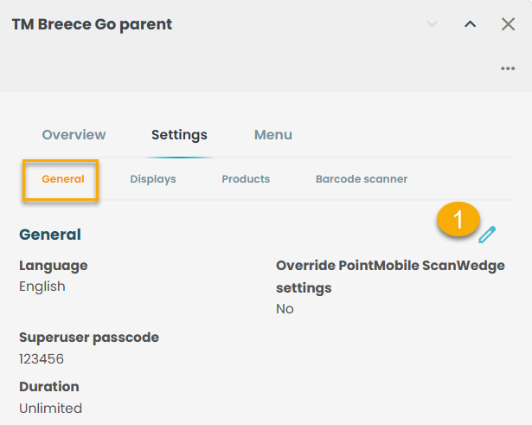Click the TM Breece Go parent title
The image size is (532, 425).
click(92, 24)
